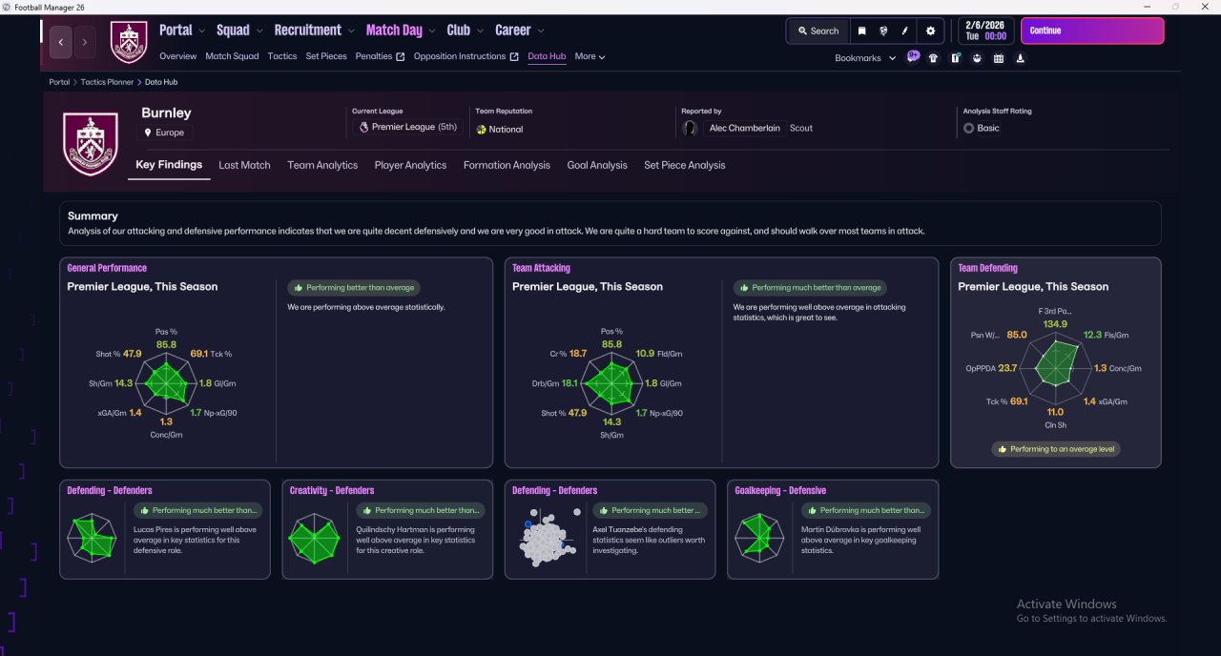Click the external-link icon next to Opposition Instructions

coord(514,56)
